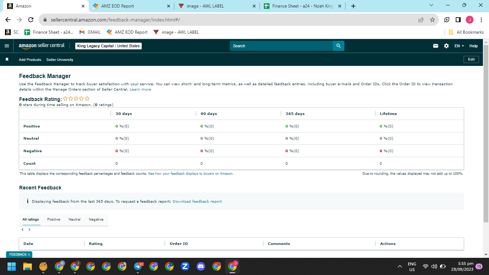Viewport: 489px width, 275px height.
Task: Select the All ratings tab
Action: point(31,219)
